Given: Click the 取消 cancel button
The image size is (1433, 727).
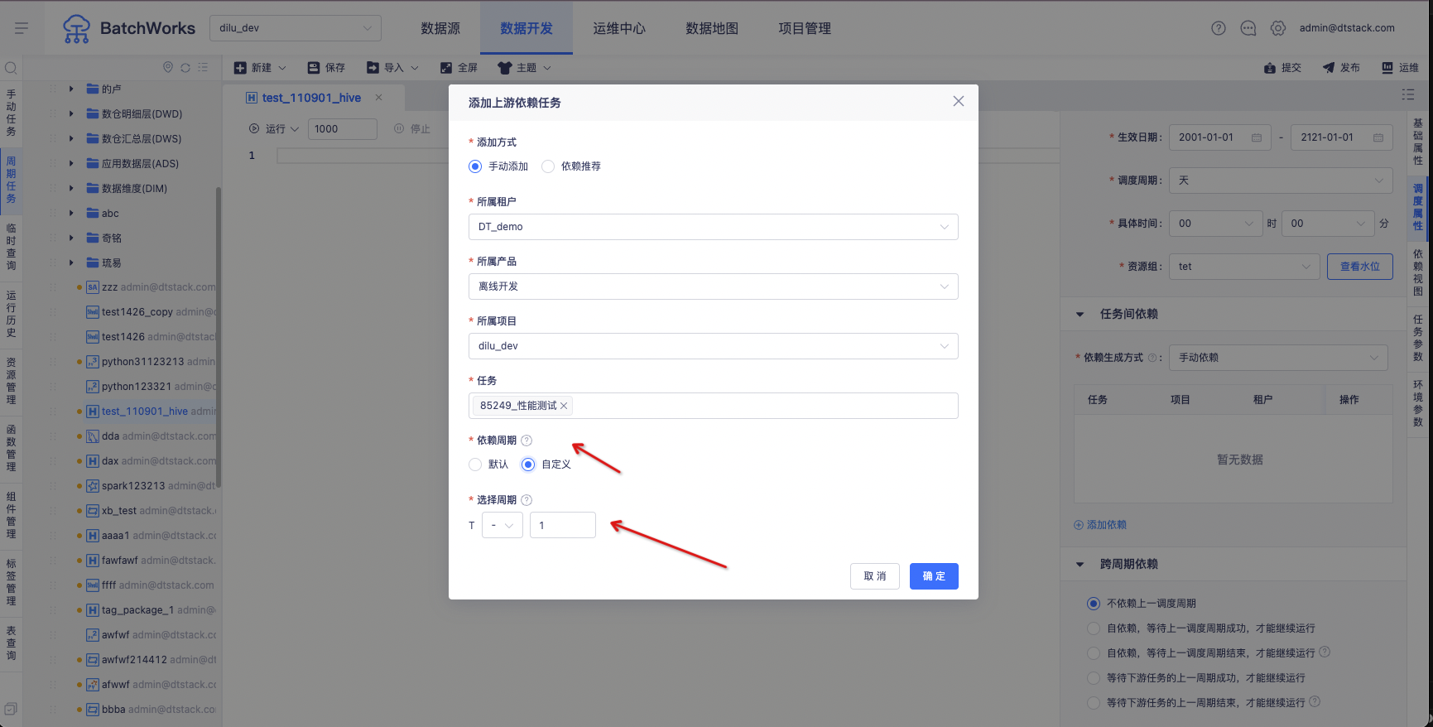Looking at the screenshot, I should click(x=875, y=576).
